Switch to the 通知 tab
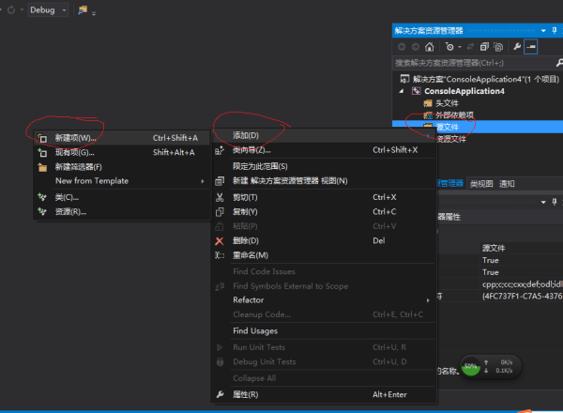Screen dimensions: 563x413 [507, 184]
